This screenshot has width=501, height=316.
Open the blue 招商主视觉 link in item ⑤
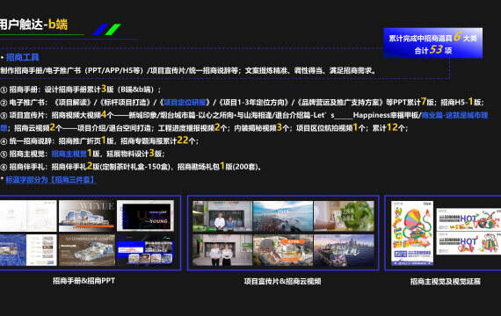tap(69, 154)
